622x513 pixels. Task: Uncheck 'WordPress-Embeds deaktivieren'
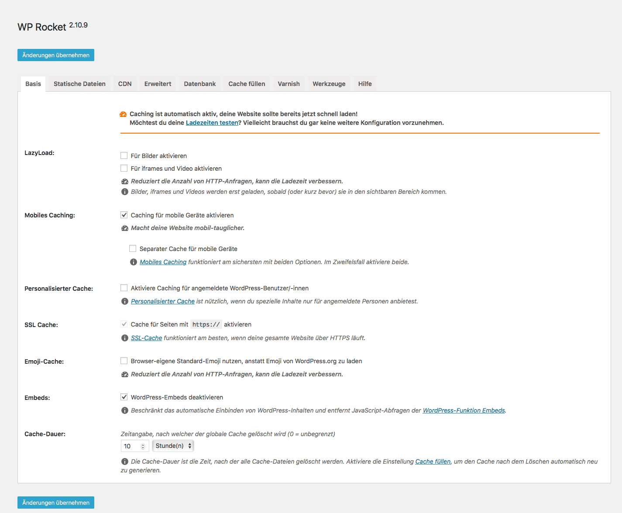coord(124,397)
